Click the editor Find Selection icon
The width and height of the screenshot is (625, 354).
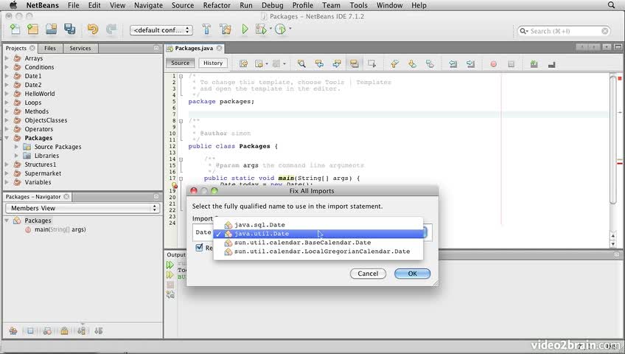(x=301, y=63)
